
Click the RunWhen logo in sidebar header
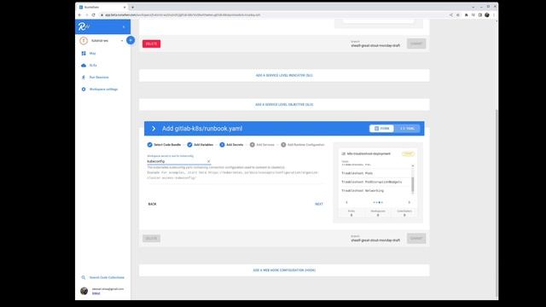point(84,26)
